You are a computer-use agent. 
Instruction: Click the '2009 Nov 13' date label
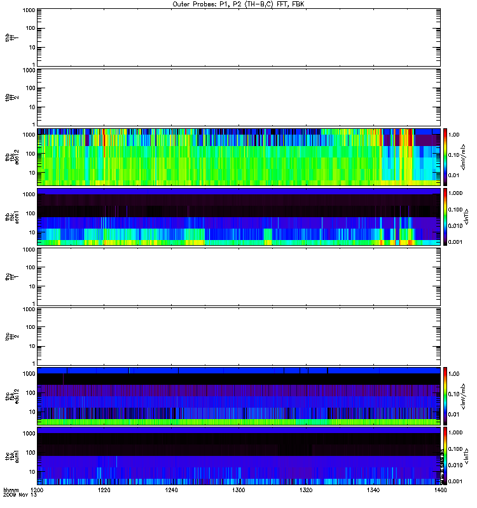(20, 495)
